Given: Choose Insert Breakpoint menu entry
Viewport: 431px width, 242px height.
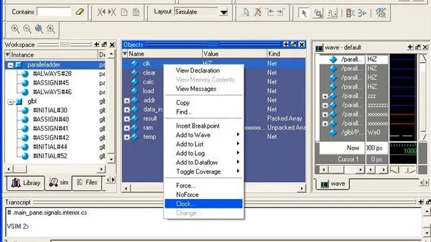Looking at the screenshot, I should coord(197,126).
